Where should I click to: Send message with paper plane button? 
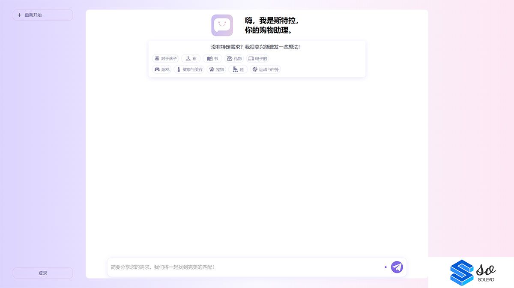[397, 267]
